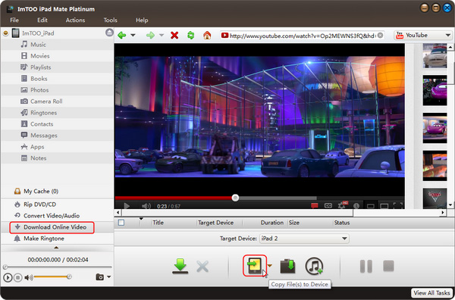Toggle closed captions on the video
The image size is (455, 300).
pos(328,205)
